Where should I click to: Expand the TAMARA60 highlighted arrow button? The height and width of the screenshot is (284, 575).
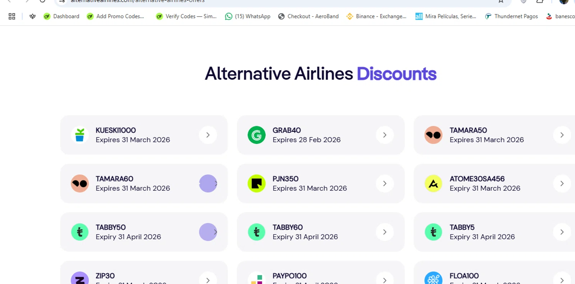[x=209, y=184]
